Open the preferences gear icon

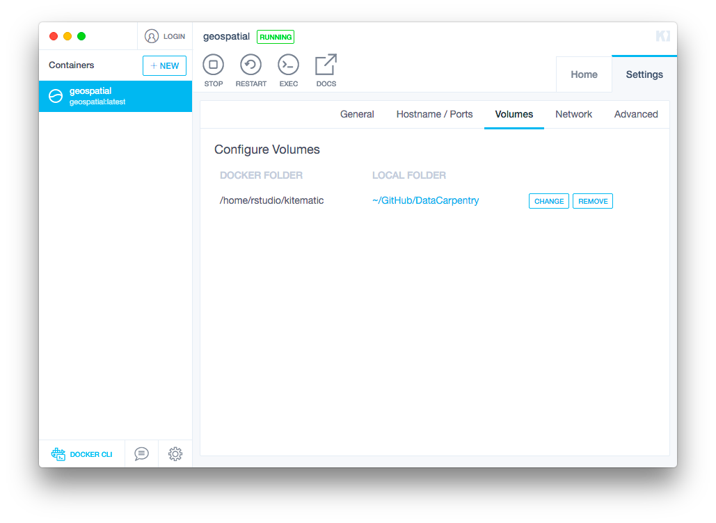[175, 453]
